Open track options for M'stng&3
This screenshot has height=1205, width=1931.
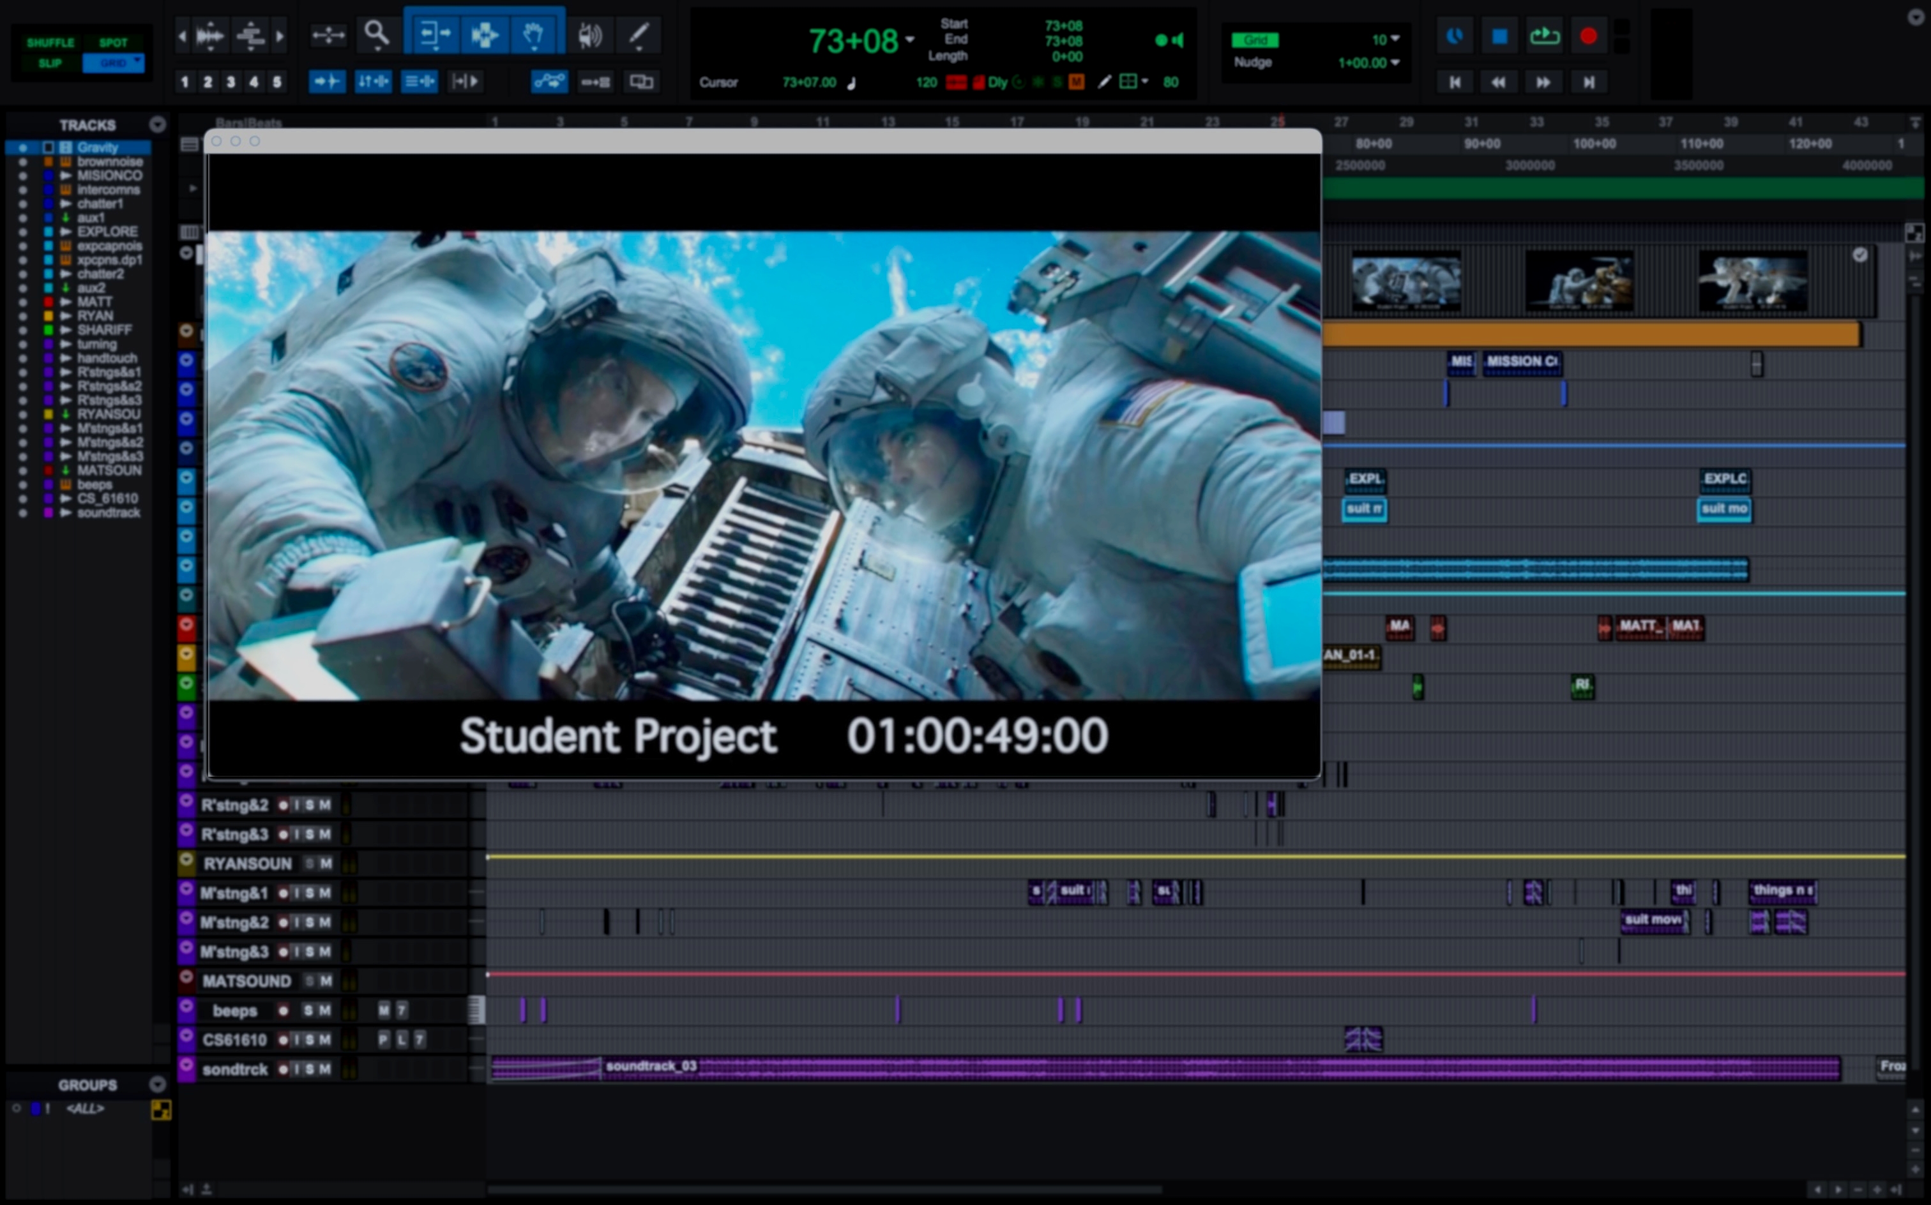click(186, 948)
